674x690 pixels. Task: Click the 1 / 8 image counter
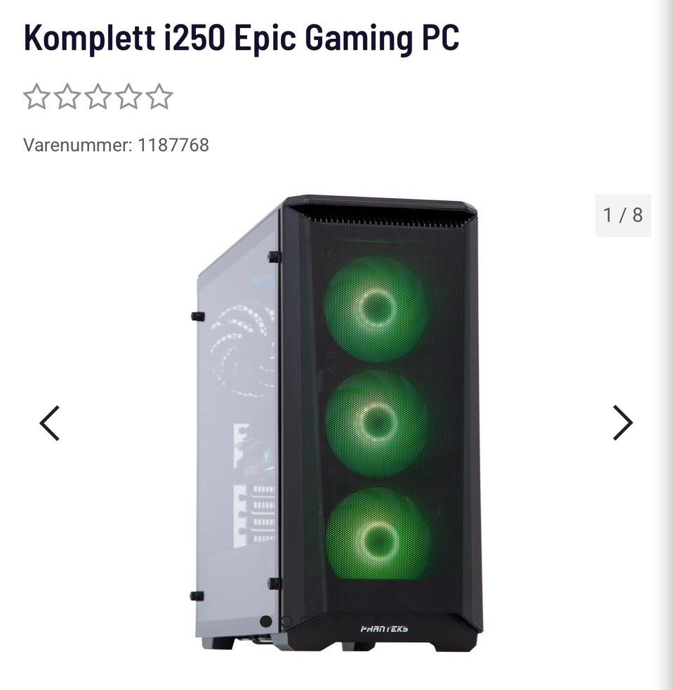623,216
